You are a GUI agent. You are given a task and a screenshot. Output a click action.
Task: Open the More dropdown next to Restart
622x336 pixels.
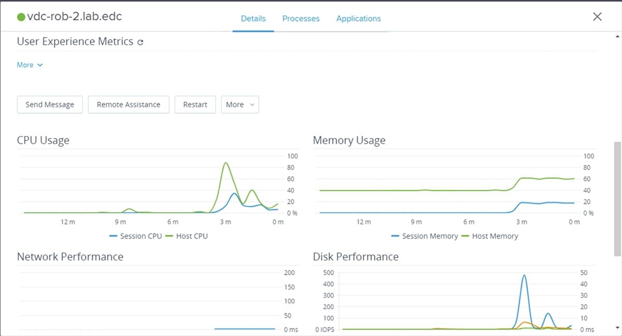240,105
